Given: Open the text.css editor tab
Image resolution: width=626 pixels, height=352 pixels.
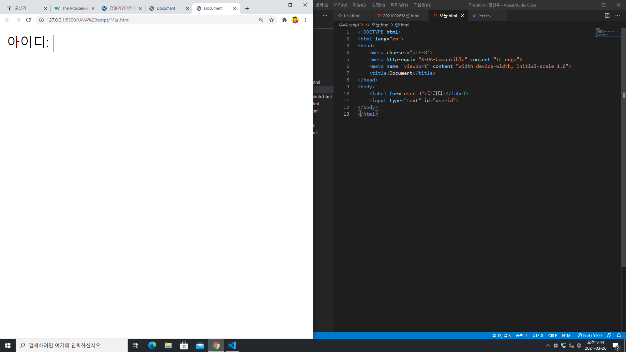Looking at the screenshot, I should tap(484, 16).
